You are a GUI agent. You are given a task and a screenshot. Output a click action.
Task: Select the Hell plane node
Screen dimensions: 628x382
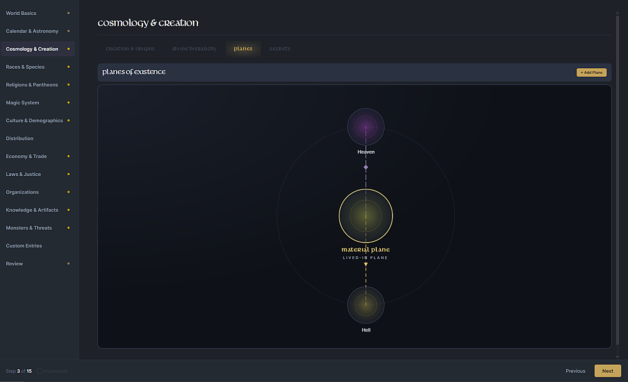point(366,305)
